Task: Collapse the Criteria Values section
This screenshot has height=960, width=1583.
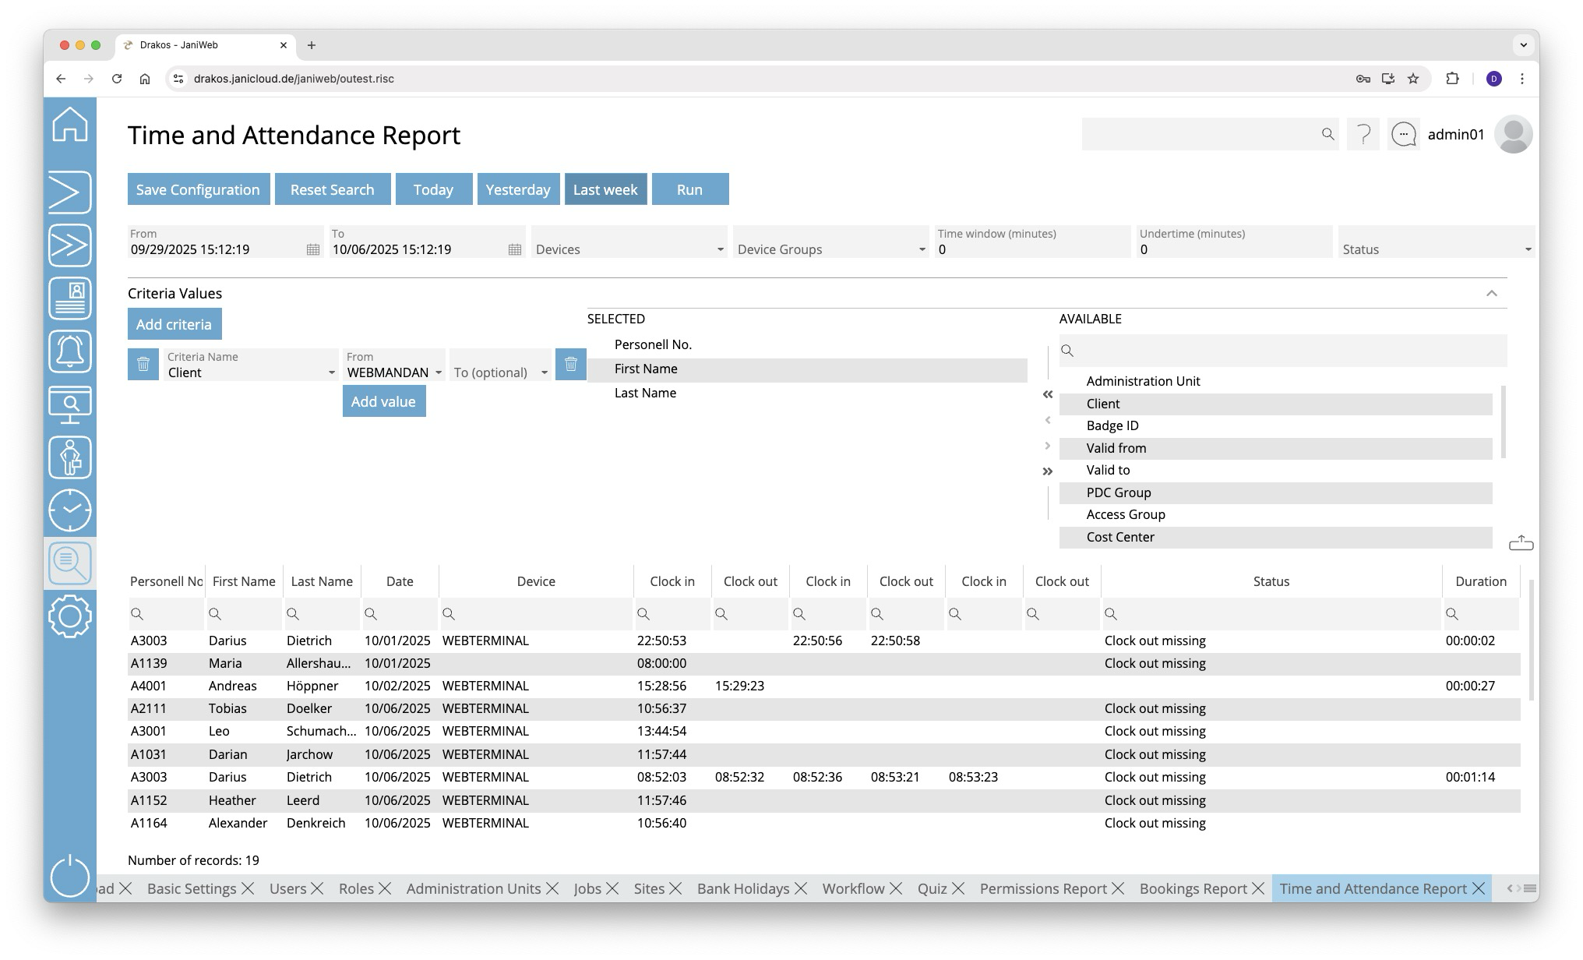Action: point(1491,294)
